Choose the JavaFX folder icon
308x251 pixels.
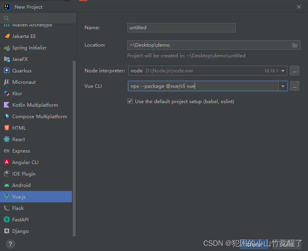coord(7,59)
